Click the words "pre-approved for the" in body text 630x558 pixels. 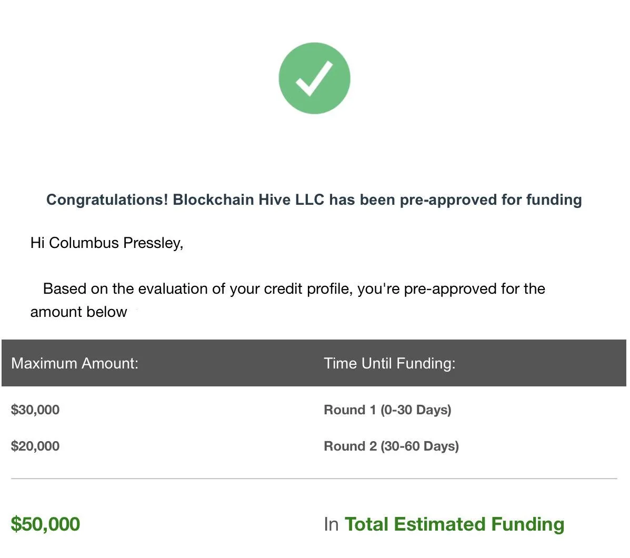tap(475, 289)
